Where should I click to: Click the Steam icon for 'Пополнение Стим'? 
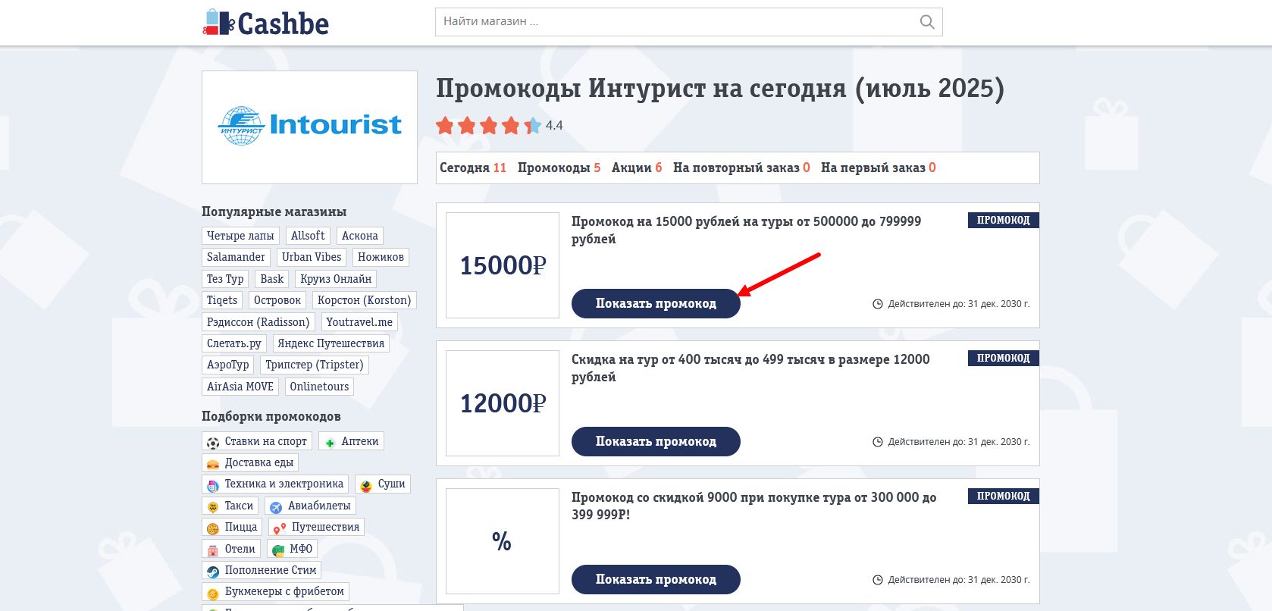click(x=213, y=572)
